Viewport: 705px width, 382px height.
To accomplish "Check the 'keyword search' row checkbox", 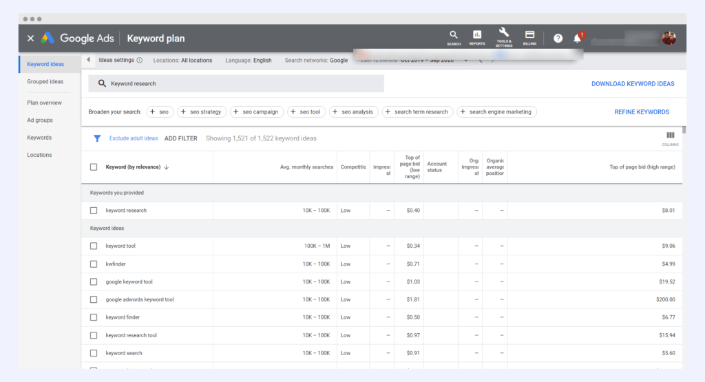I will point(94,353).
